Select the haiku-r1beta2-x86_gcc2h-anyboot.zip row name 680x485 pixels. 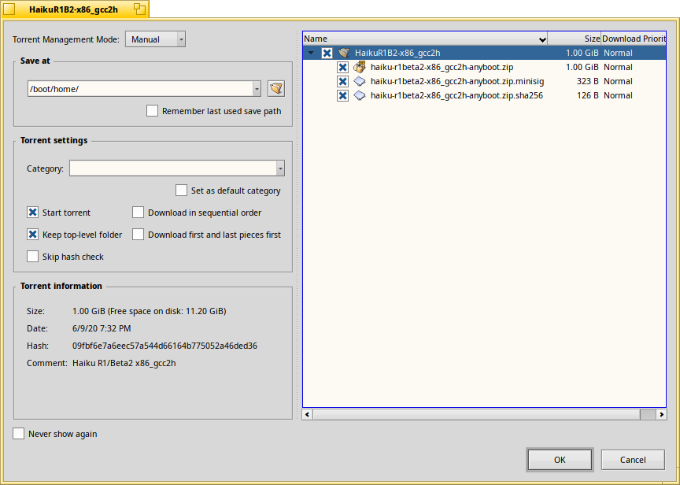point(442,67)
